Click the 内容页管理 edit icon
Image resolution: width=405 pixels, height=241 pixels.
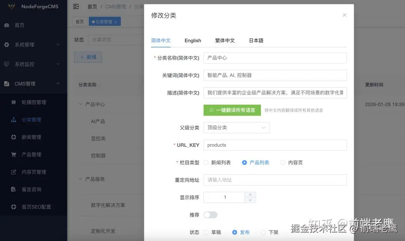pyautogui.click(x=14, y=172)
